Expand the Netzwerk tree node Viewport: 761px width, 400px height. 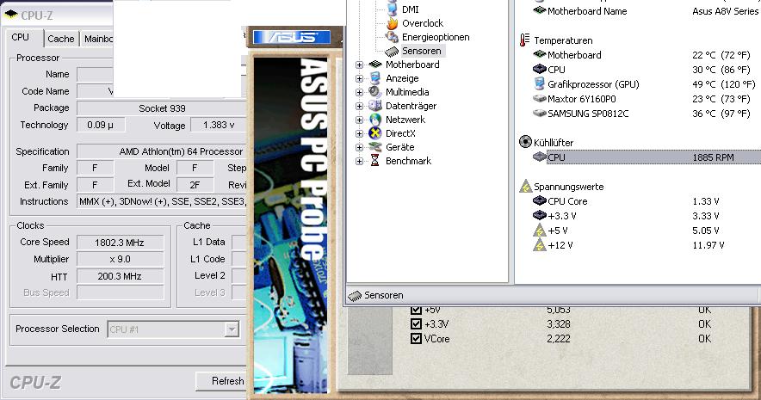[x=359, y=120]
